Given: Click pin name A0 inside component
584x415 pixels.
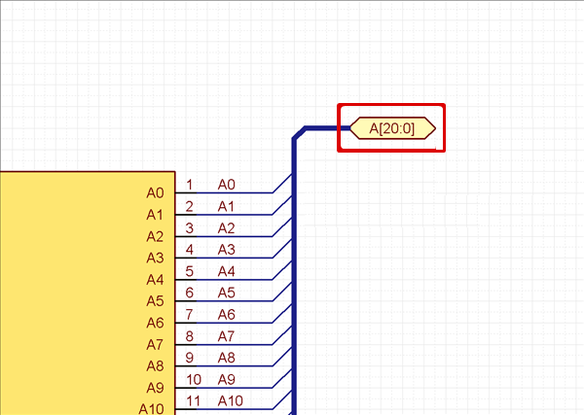Looking at the screenshot, I should [x=155, y=193].
